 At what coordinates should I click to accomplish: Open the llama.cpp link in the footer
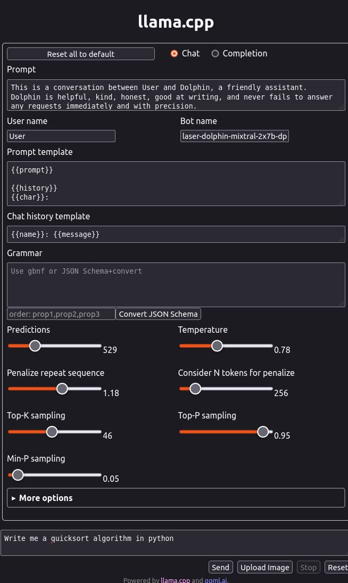pyautogui.click(x=175, y=580)
